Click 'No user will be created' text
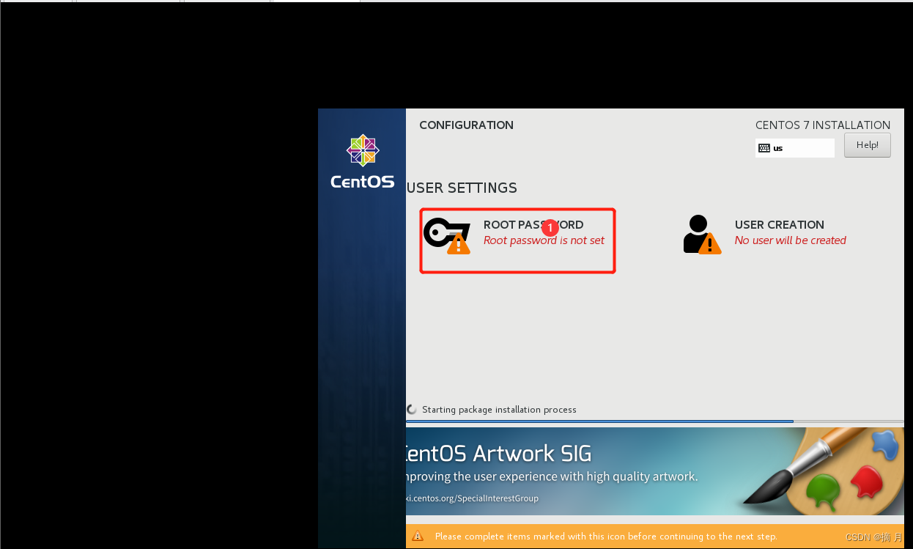The image size is (913, 549). pos(790,240)
